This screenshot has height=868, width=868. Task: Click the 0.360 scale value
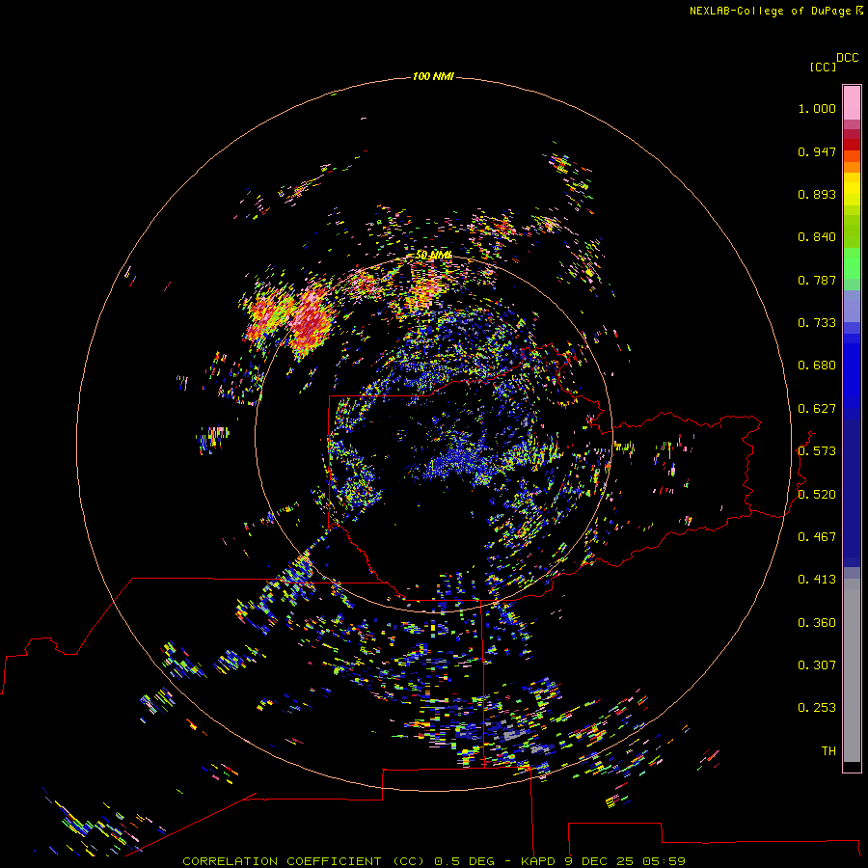tap(817, 623)
